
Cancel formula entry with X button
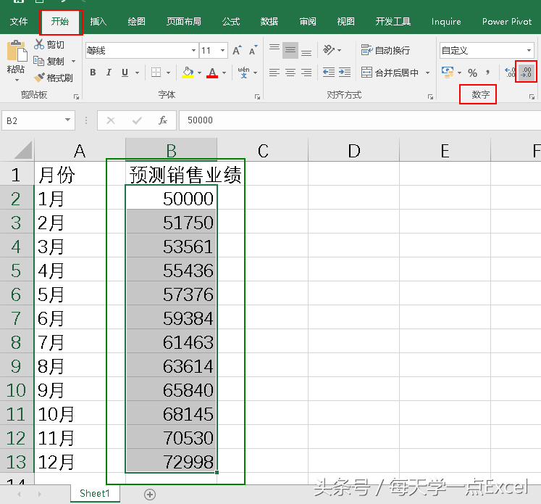click(110, 120)
